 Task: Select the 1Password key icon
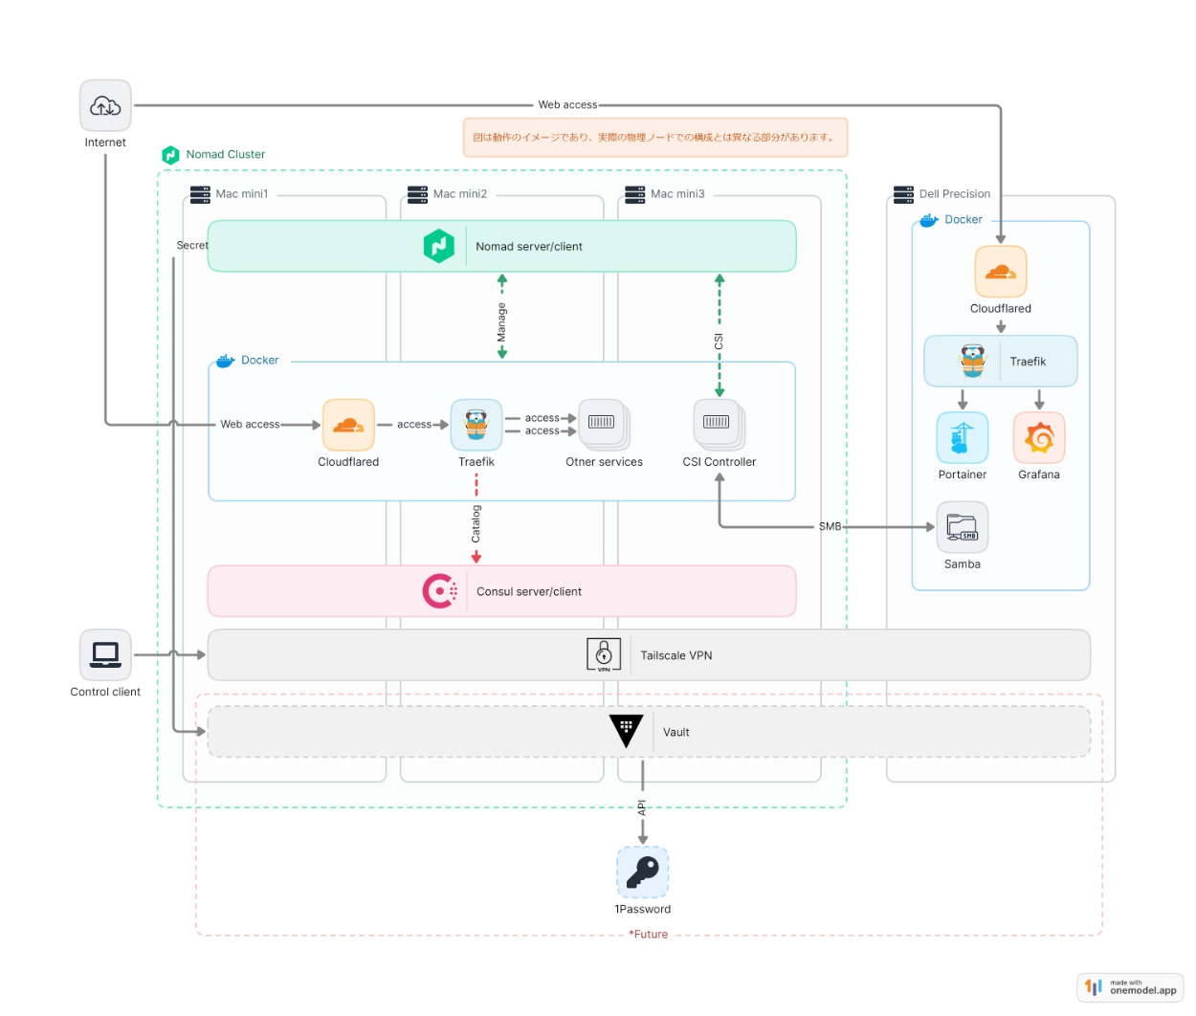coord(643,872)
